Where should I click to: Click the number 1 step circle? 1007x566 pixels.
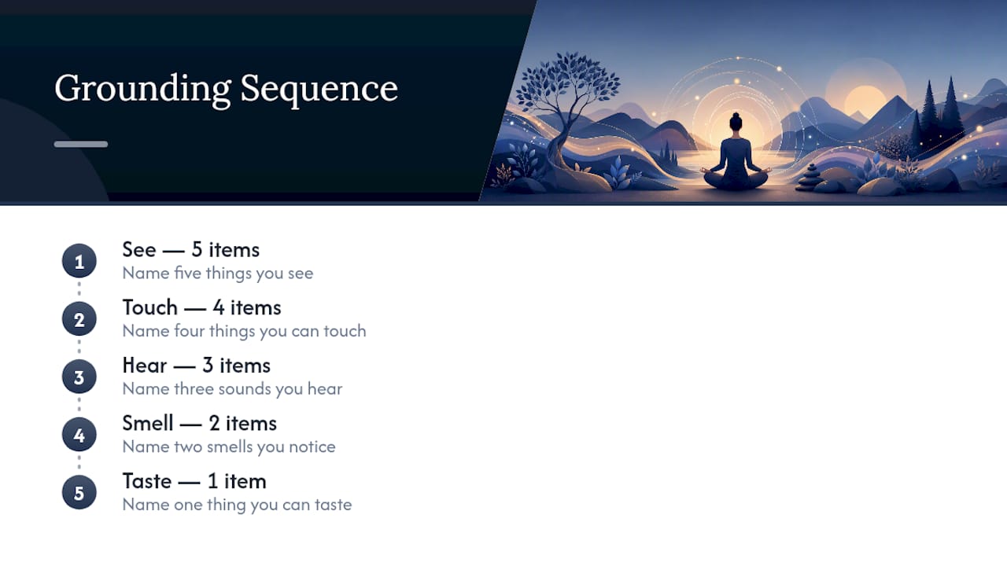tap(79, 261)
